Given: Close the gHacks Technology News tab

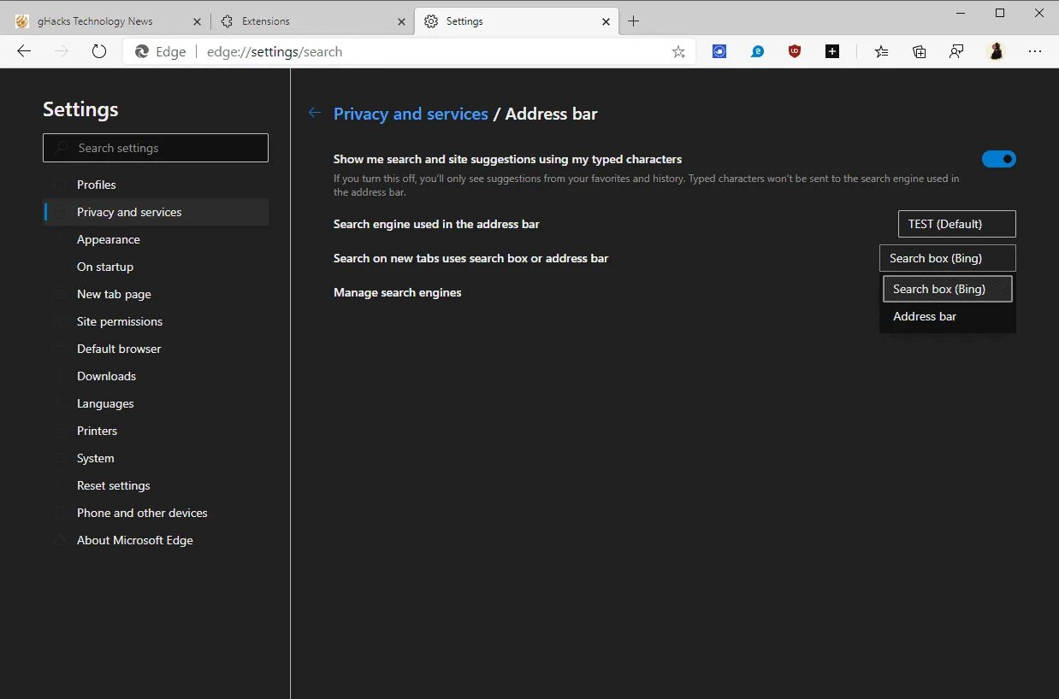Looking at the screenshot, I should tap(196, 21).
